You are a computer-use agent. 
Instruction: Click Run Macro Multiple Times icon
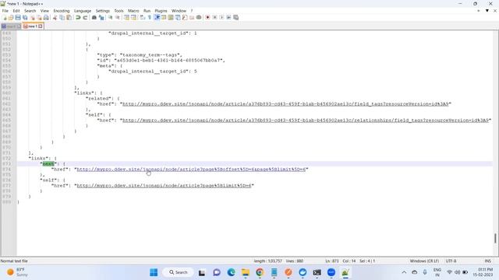coord(228,17)
